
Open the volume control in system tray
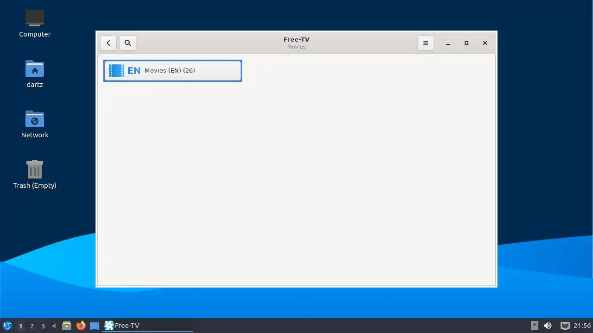coord(548,326)
